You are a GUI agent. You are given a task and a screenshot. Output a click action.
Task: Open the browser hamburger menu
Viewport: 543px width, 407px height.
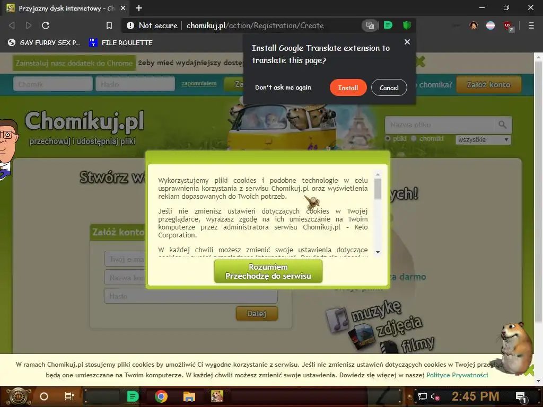click(531, 25)
